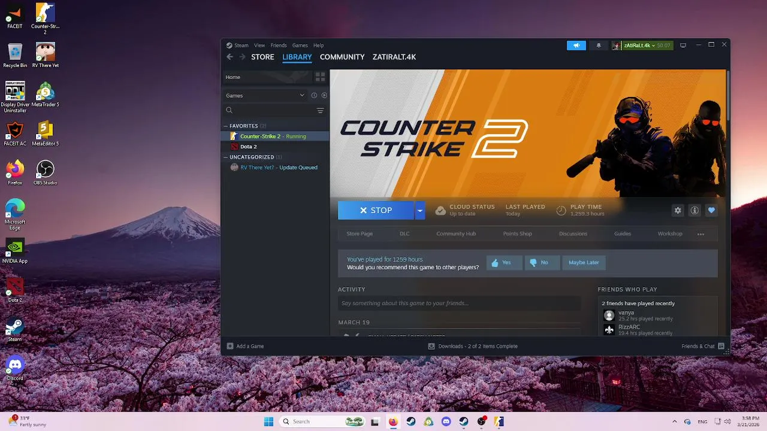
Task: Open the Games category dropdown
Action: [x=265, y=95]
